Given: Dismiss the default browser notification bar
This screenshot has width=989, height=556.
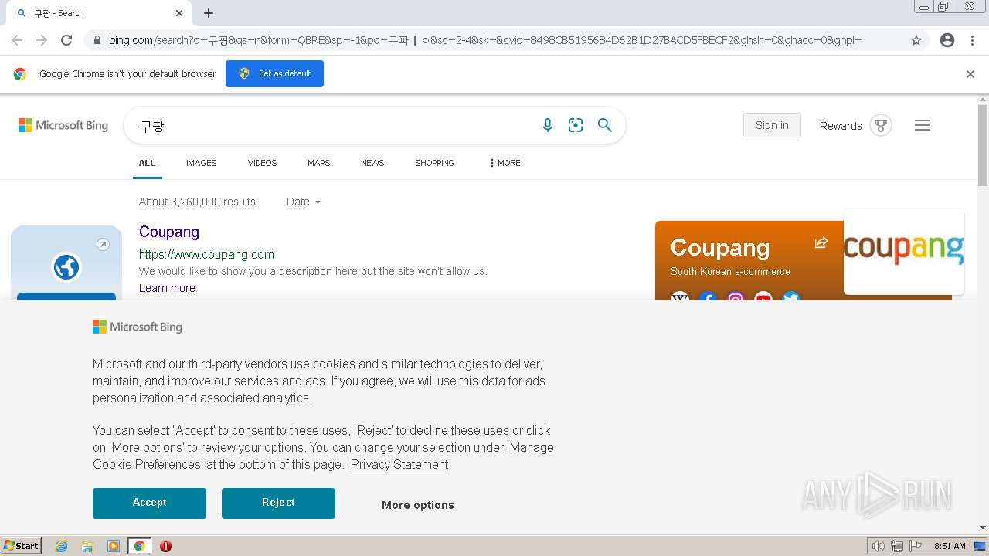Looking at the screenshot, I should pos(970,74).
